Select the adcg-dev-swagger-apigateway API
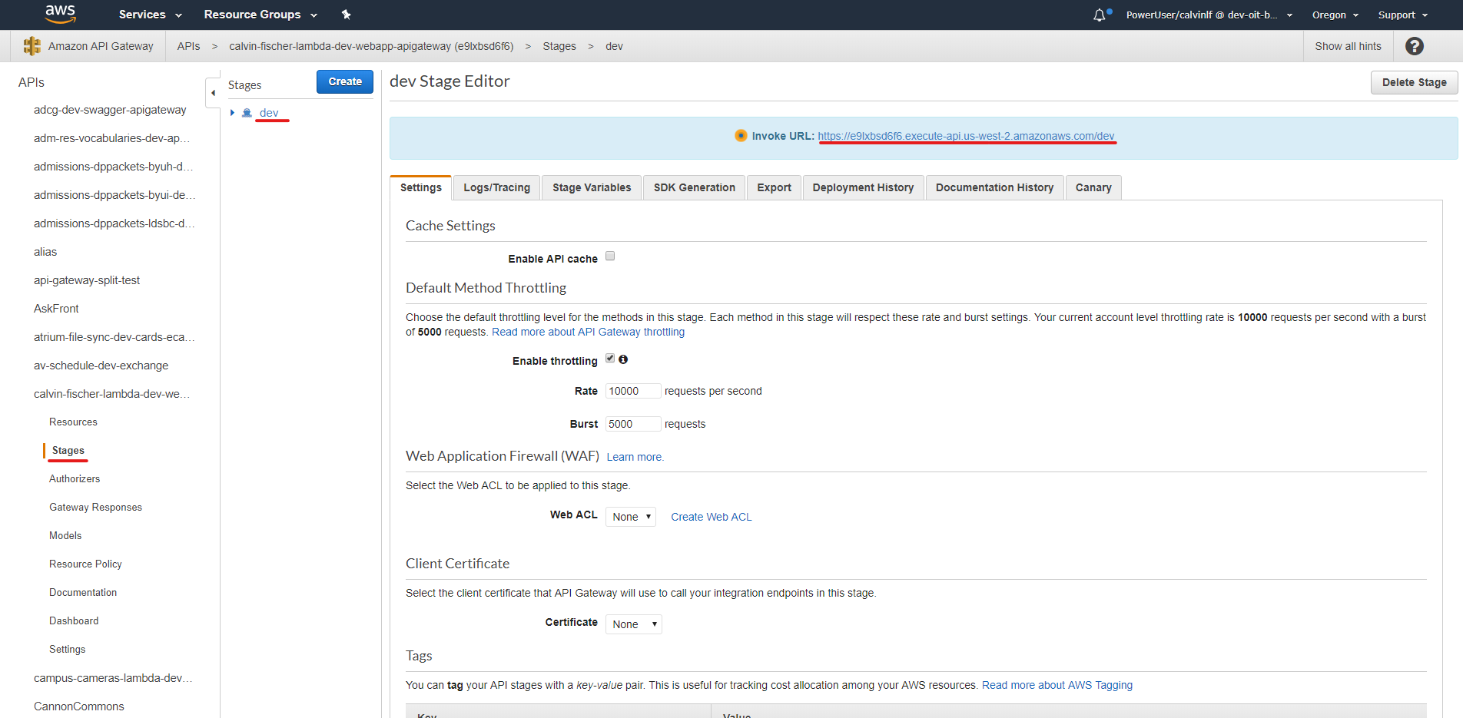 click(110, 110)
